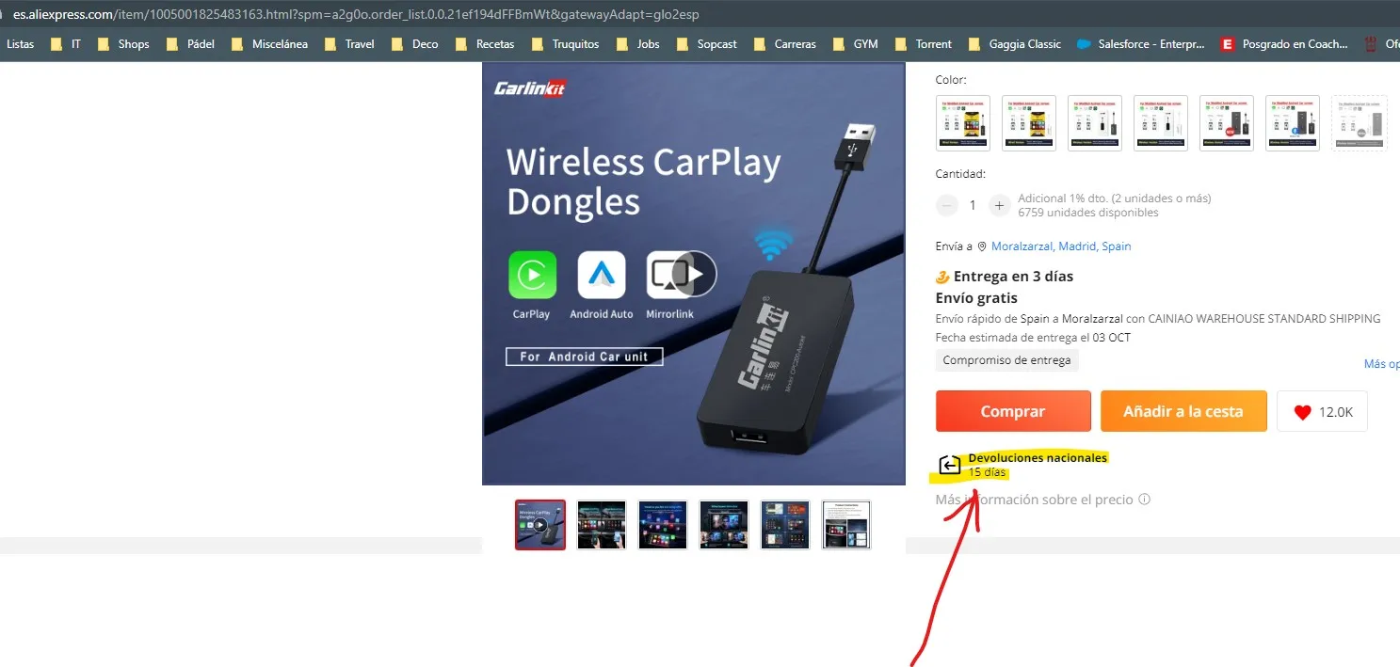Click the Entrega en 3 días text
Image resolution: width=1400 pixels, height=667 pixels.
pos(1013,277)
